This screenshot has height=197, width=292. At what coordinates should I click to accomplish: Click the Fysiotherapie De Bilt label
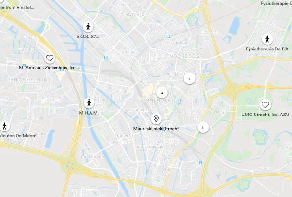[x=267, y=49]
